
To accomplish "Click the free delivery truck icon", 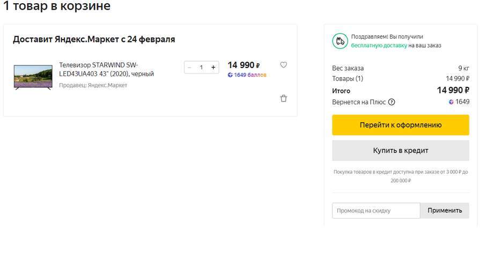I will [x=339, y=41].
